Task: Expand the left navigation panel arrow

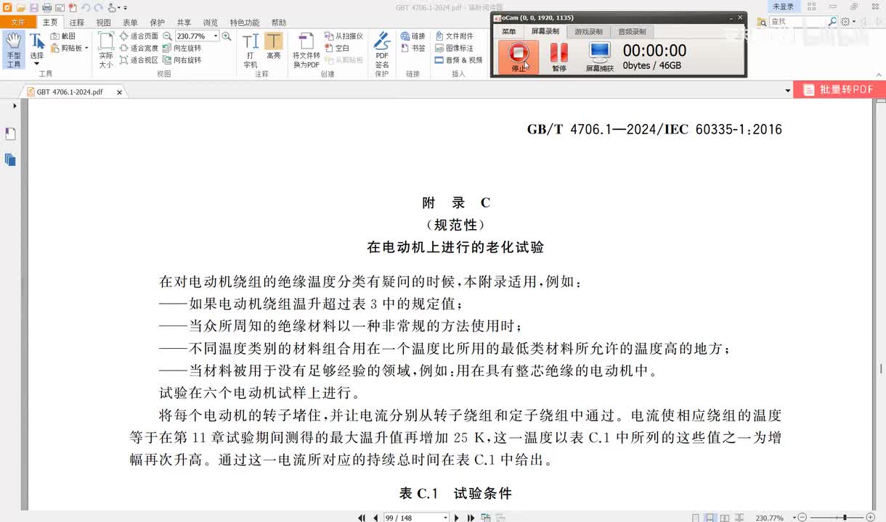Action: (x=15, y=106)
